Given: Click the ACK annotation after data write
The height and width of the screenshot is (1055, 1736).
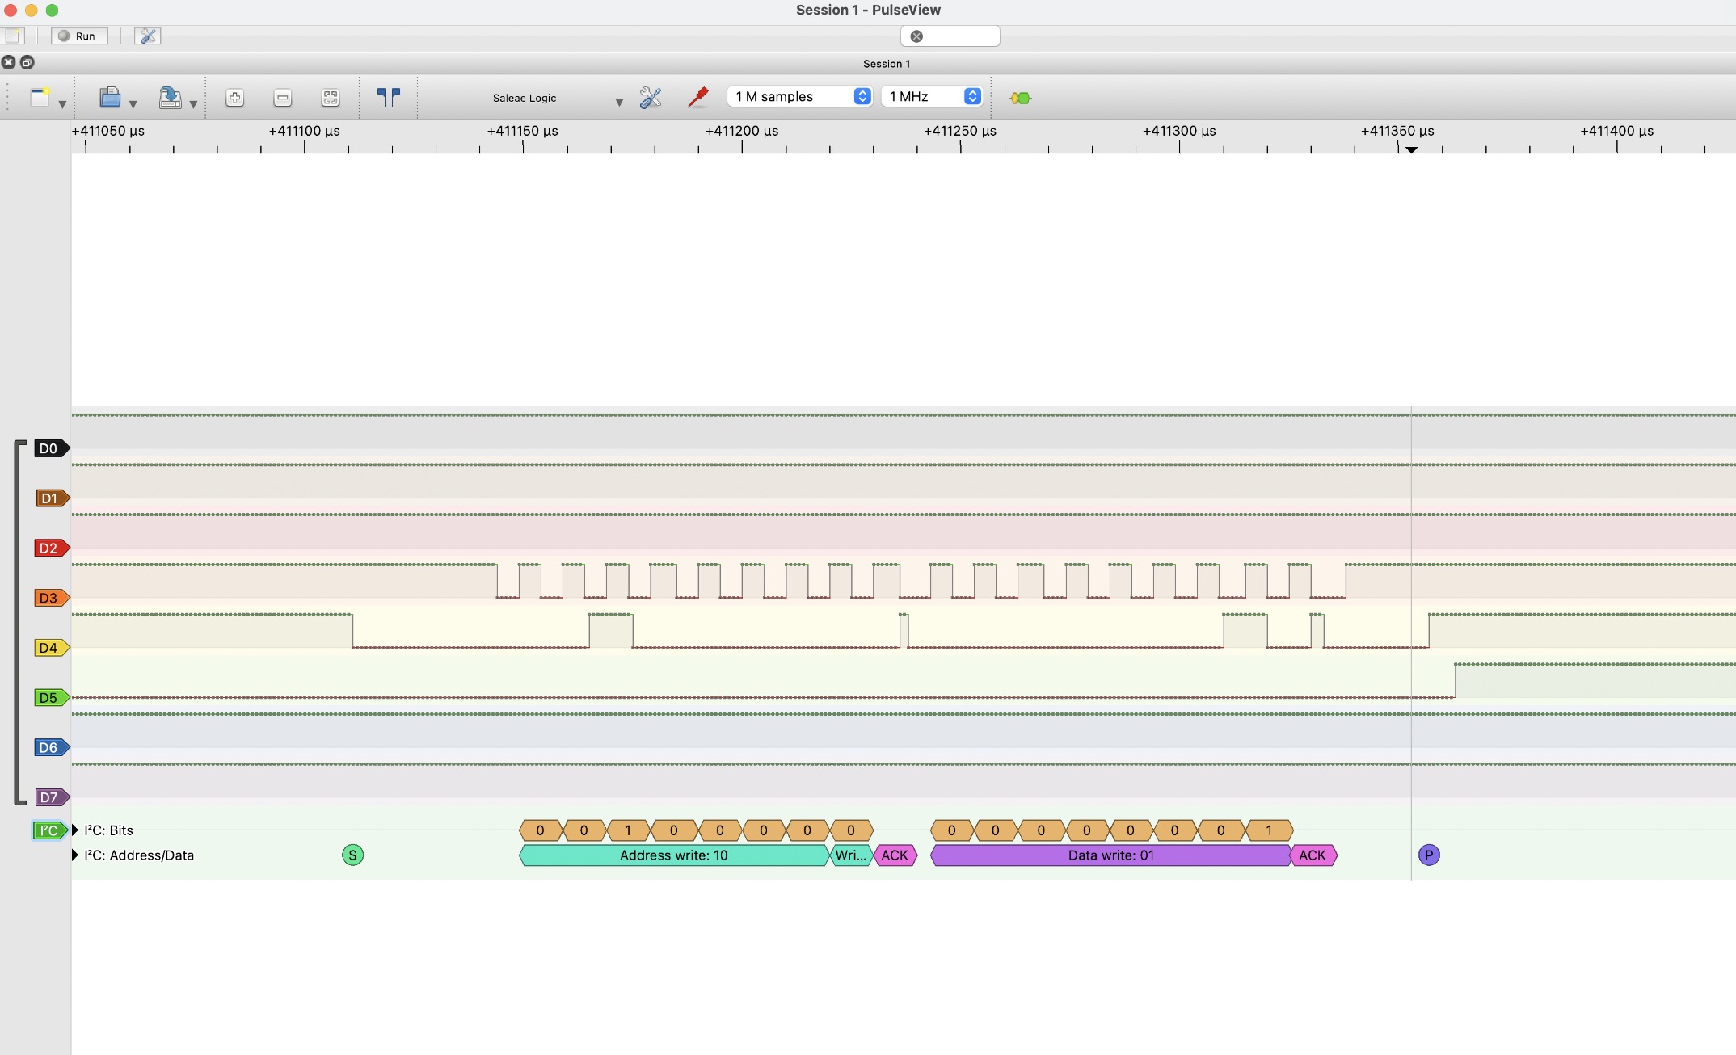Looking at the screenshot, I should coord(1313,855).
